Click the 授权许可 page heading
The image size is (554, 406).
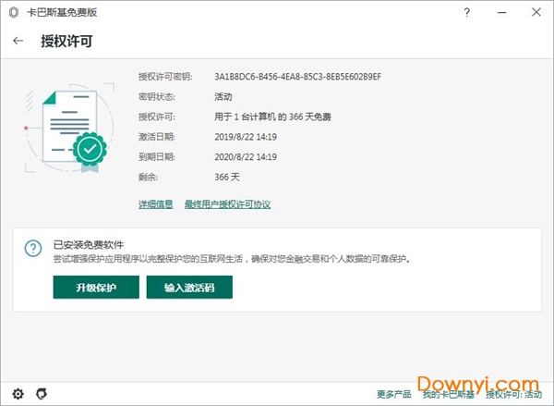pos(66,42)
